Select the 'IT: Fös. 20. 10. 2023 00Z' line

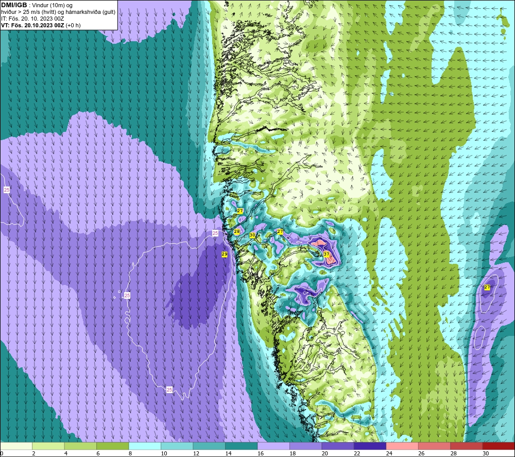coord(32,19)
